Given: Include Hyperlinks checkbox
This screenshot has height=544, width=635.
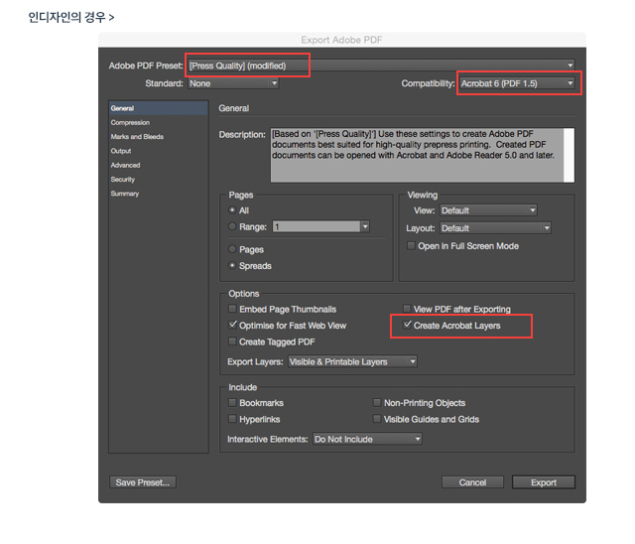Looking at the screenshot, I should click(232, 419).
